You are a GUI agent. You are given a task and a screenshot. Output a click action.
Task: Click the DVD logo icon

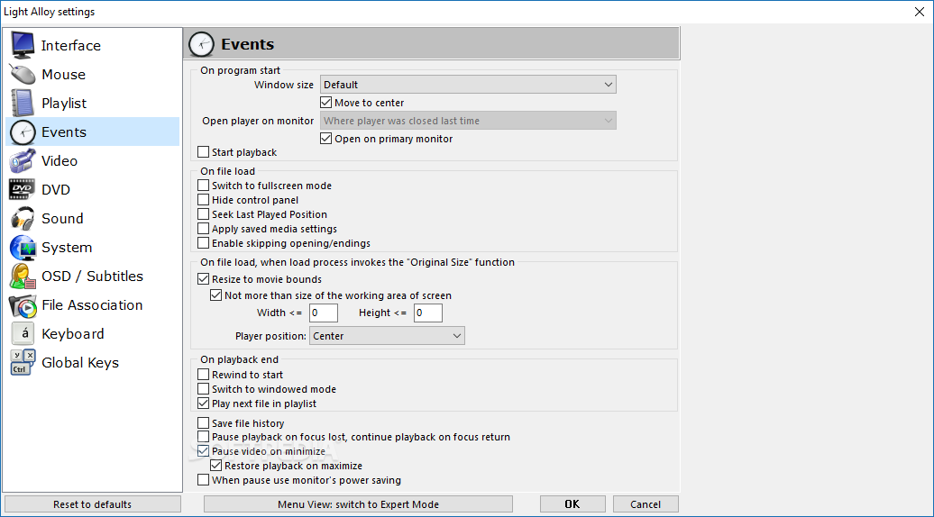[x=23, y=190]
